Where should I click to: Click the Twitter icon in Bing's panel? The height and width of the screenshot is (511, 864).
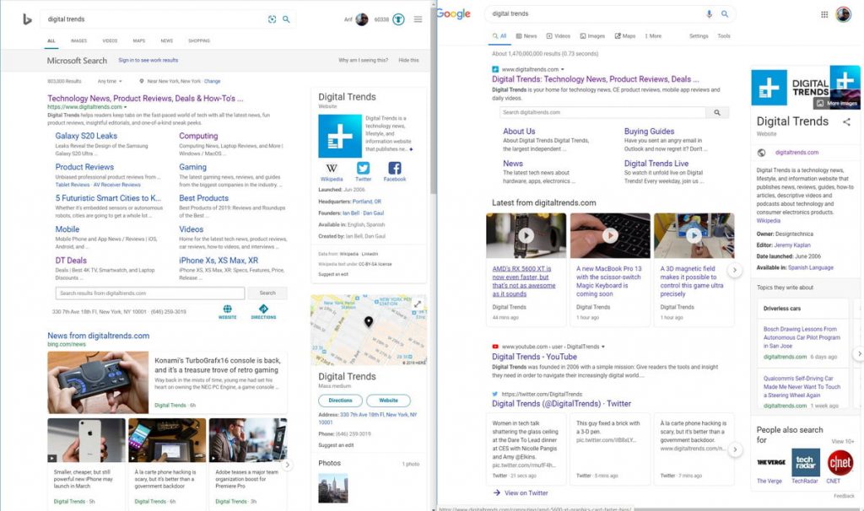pyautogui.click(x=363, y=169)
